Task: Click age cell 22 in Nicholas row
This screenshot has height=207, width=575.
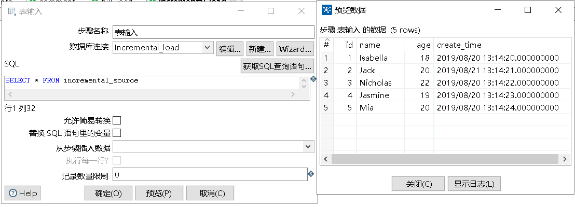Action: pos(419,83)
